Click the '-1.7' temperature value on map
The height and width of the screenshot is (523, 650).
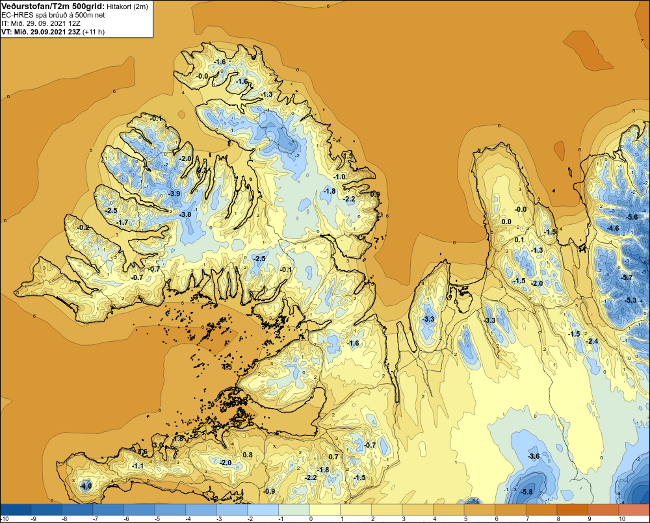click(x=122, y=223)
